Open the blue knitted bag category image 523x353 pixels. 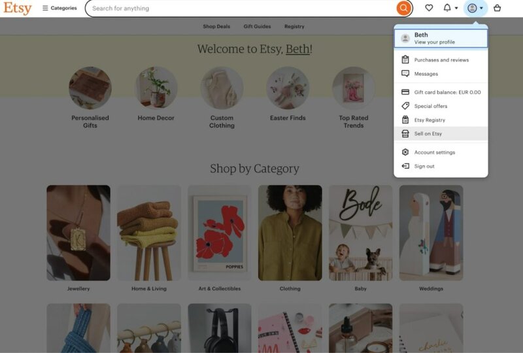(78, 328)
